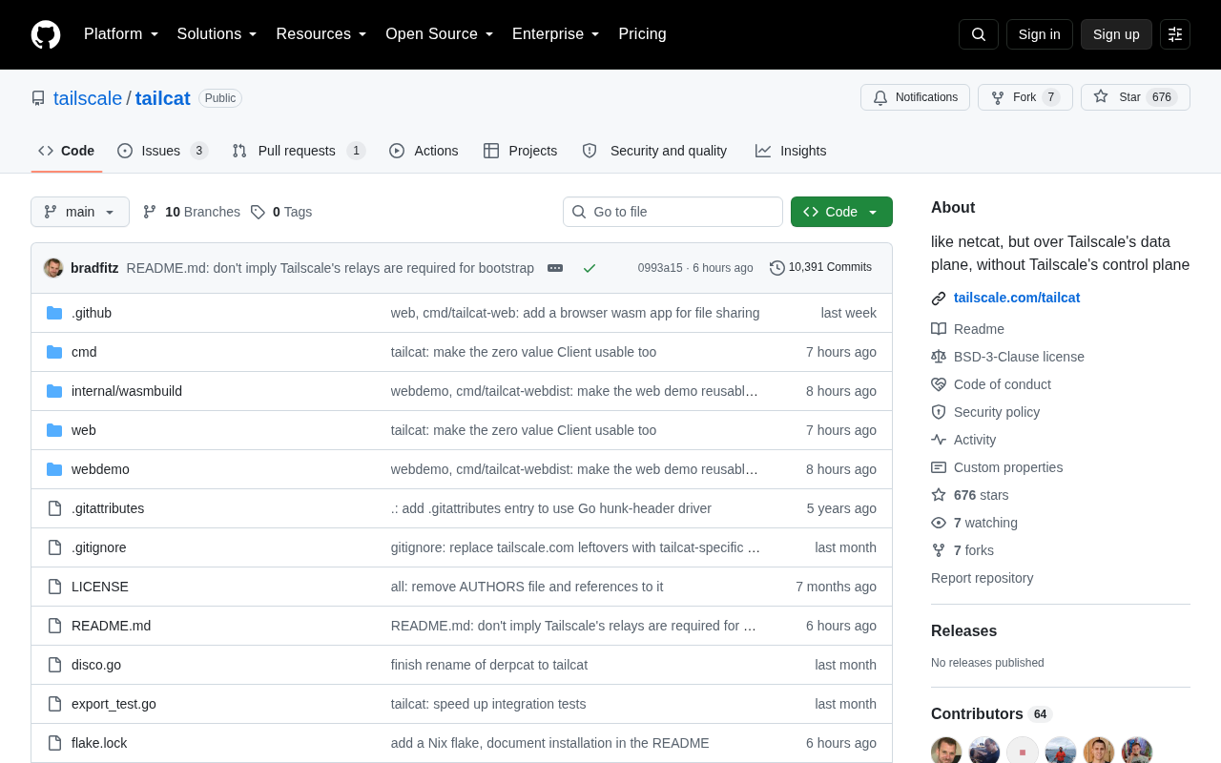This screenshot has width=1221, height=763.
Task: Open the Security and quality tab
Action: click(x=654, y=151)
